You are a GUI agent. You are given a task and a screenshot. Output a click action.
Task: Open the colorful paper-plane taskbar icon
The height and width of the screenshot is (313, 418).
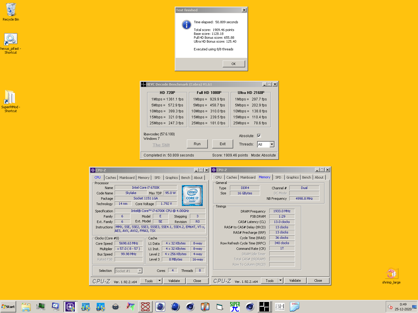130,307
